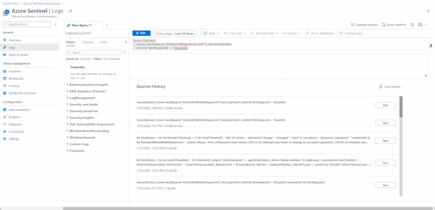Open the Export menu
Screen dimensions: 435x210
tap(292, 33)
